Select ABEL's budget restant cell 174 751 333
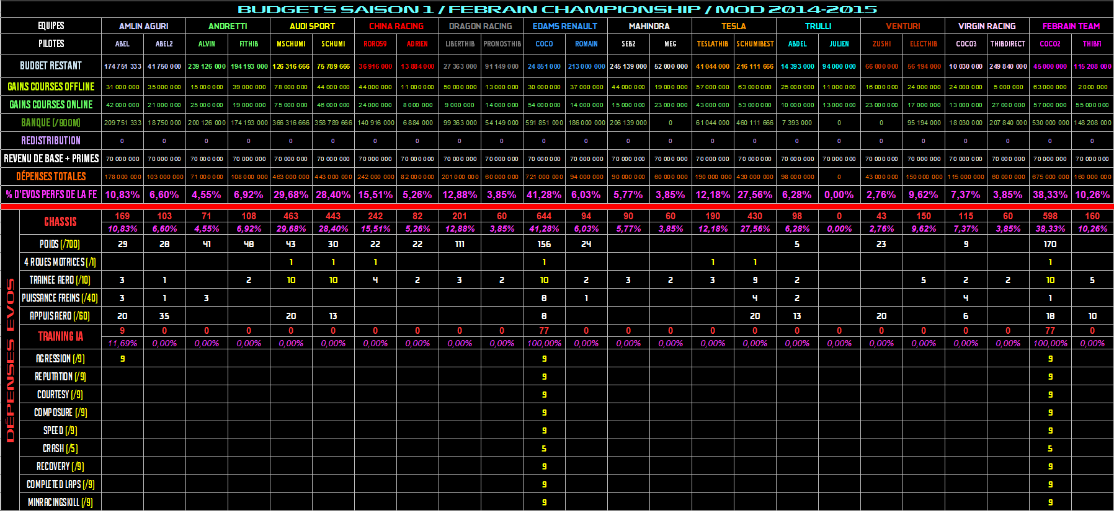The image size is (1114, 511). click(x=122, y=66)
